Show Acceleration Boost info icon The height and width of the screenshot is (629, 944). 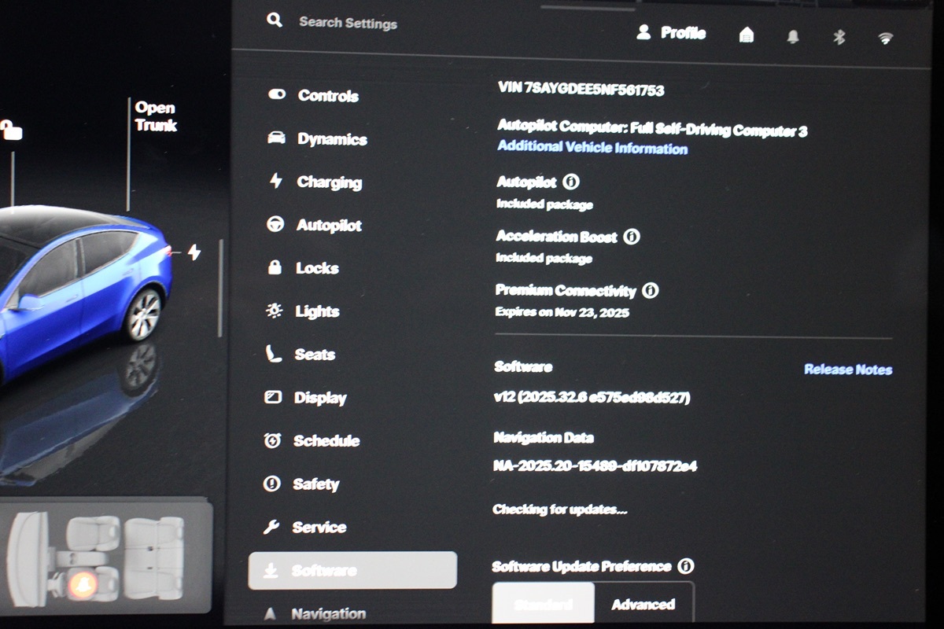(x=632, y=236)
